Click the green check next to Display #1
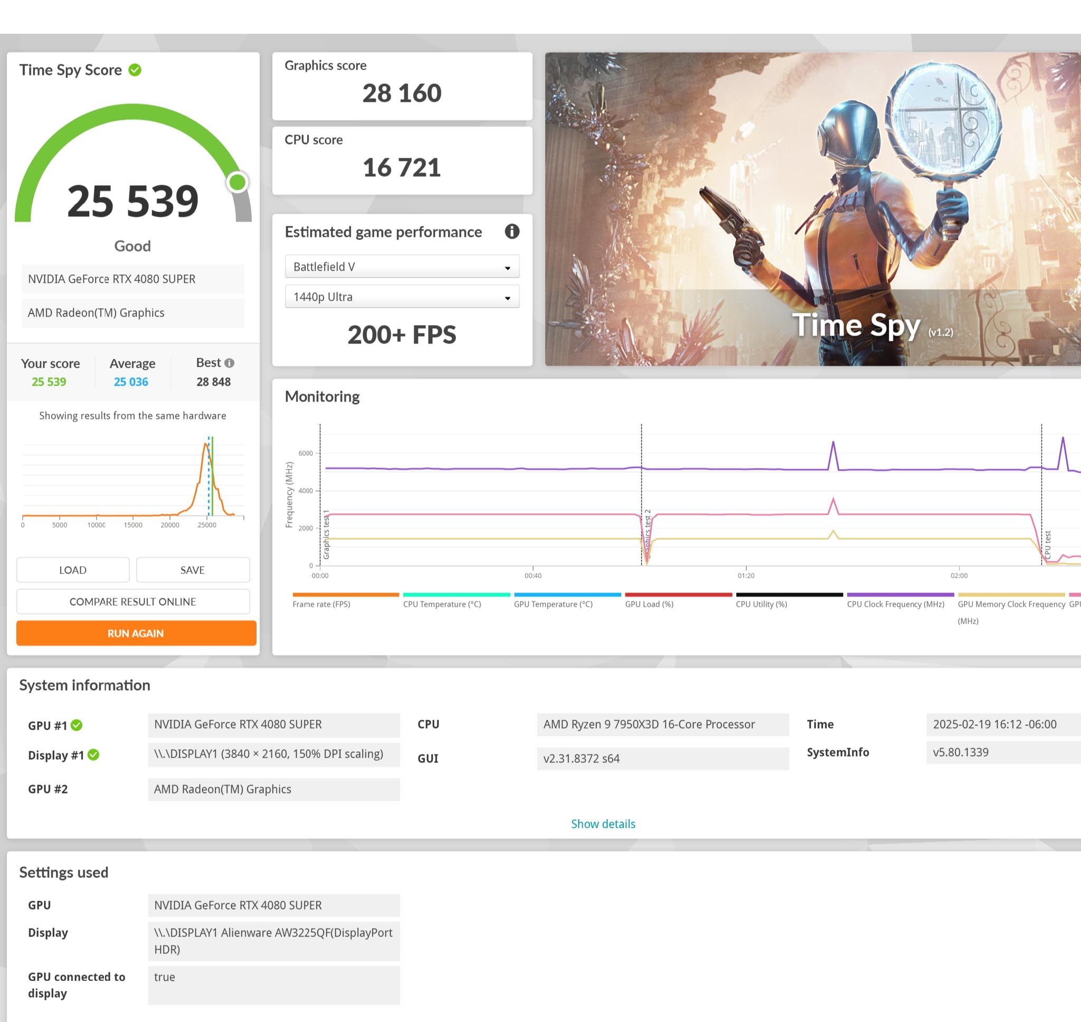This screenshot has height=1022, width=1081. [x=93, y=754]
